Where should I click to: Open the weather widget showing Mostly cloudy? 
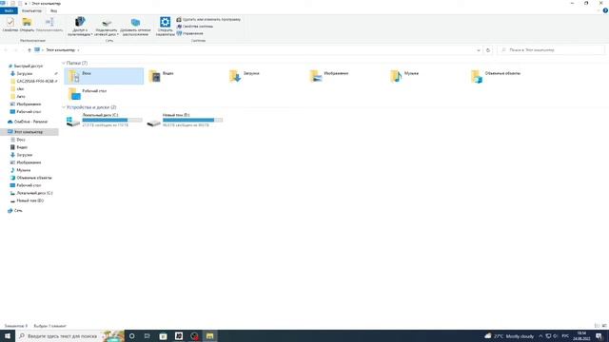pyautogui.click(x=509, y=335)
